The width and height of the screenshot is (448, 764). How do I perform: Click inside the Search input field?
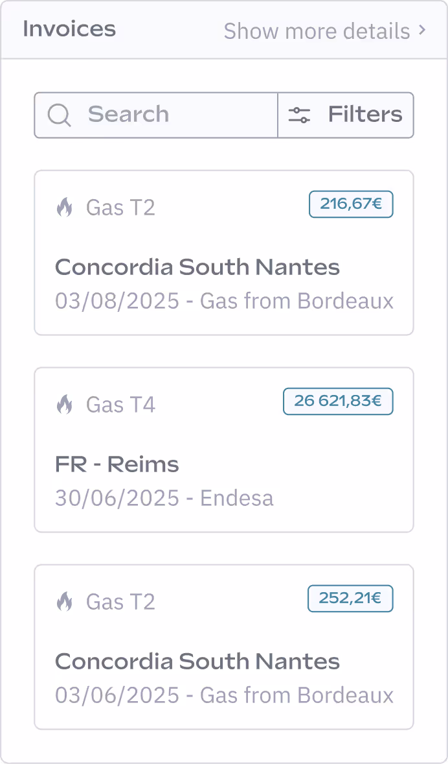(x=155, y=115)
